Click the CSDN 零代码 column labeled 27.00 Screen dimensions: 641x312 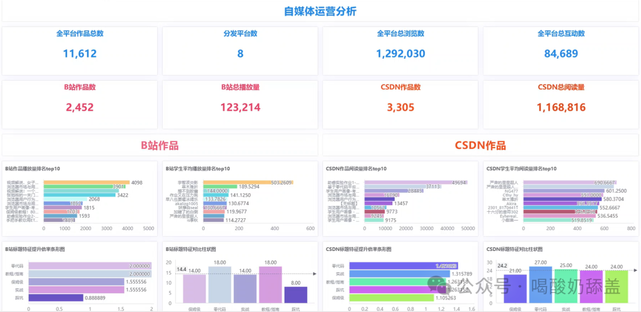pos(541,285)
